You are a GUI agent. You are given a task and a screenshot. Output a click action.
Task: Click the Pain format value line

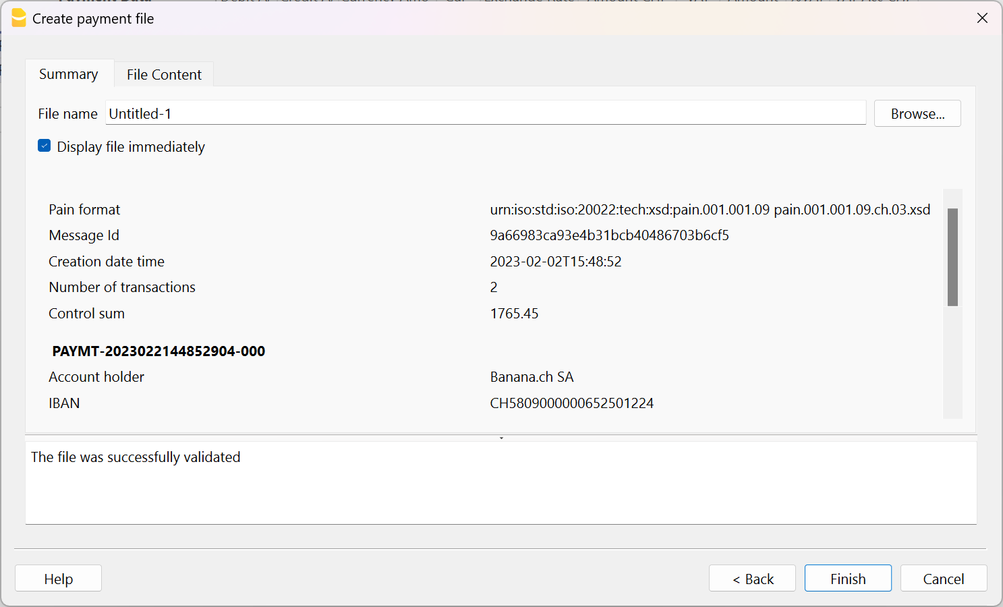coord(710,210)
